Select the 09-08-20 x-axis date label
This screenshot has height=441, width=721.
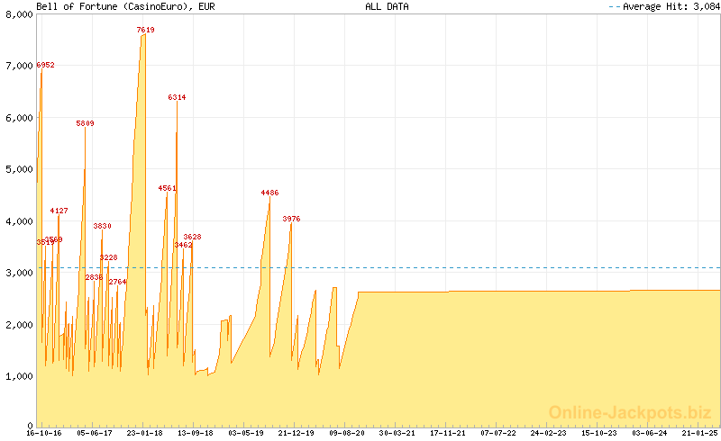(346, 433)
